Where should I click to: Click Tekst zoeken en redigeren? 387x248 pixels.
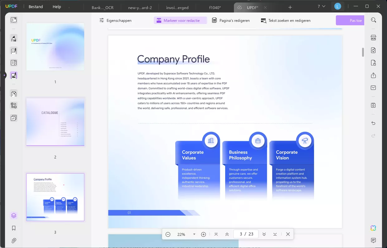286,20
